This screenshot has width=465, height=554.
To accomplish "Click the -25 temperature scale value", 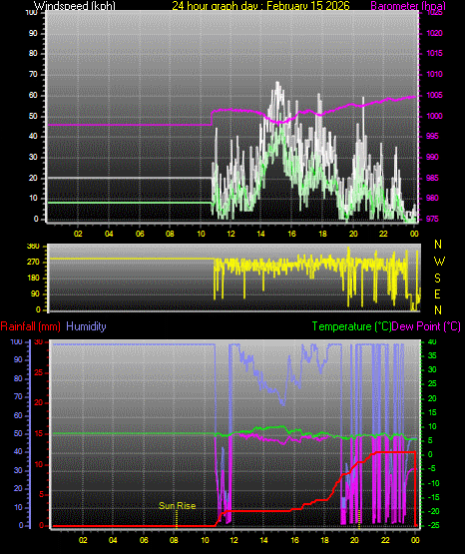I will tap(434, 526).
